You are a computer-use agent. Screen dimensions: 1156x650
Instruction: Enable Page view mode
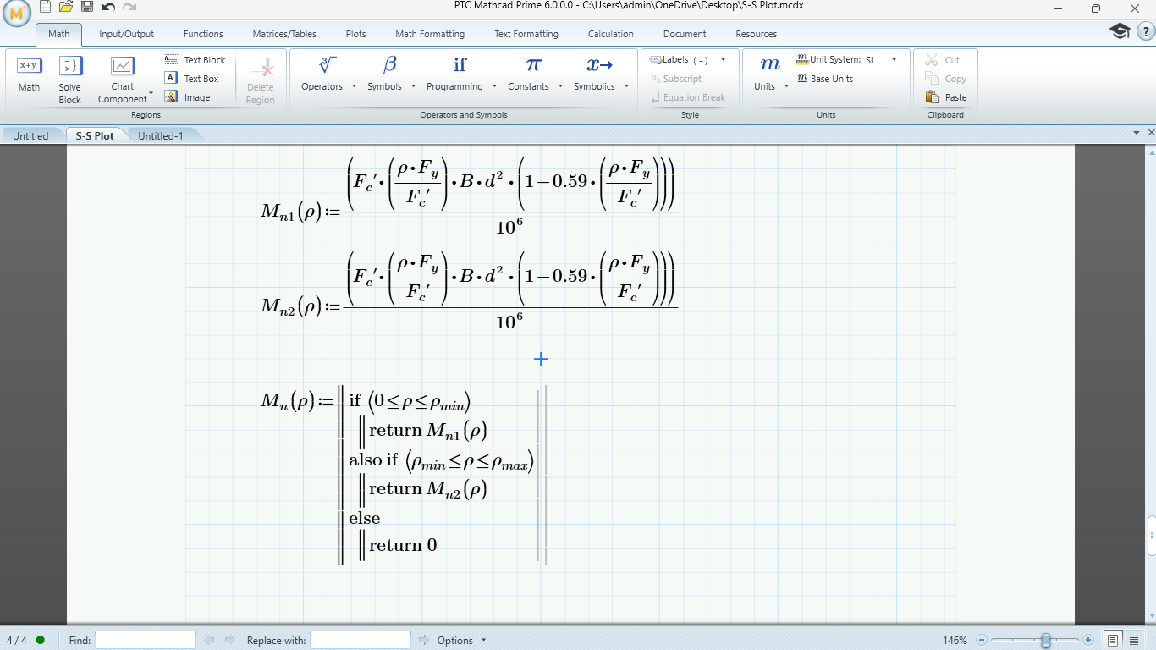coord(1113,640)
